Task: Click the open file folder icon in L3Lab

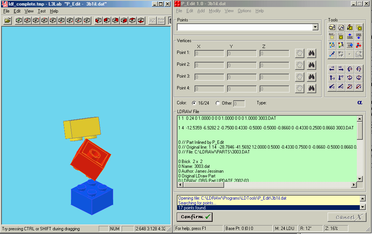Action: (x=8, y=21)
